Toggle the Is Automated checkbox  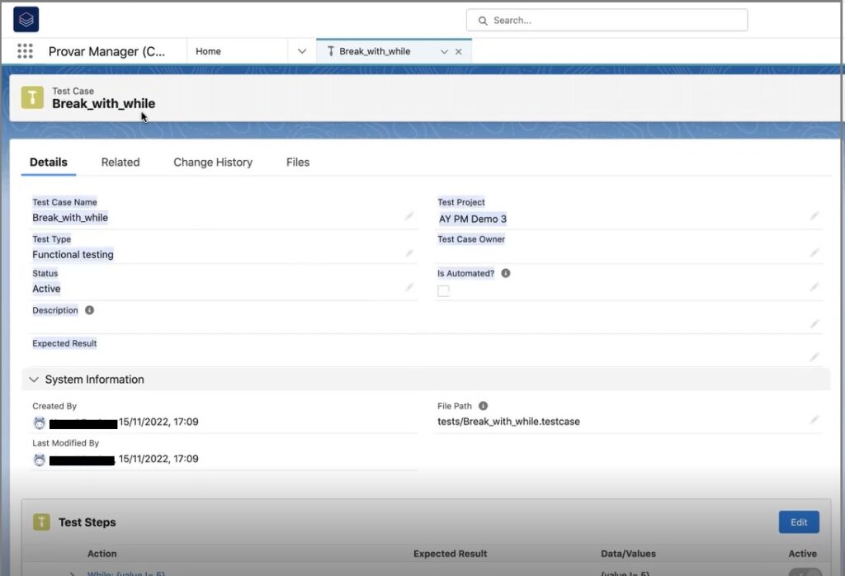444,290
